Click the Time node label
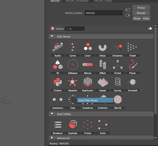Viewport: 158px width, 146px height. [73, 108]
